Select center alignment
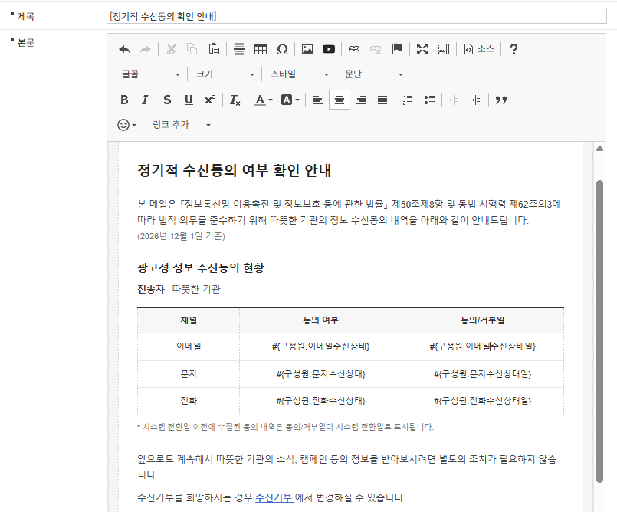This screenshot has height=512, width=617. click(x=340, y=100)
